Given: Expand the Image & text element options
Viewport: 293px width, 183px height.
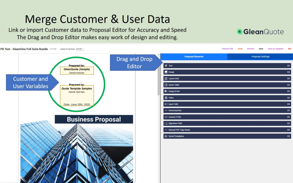Looking at the screenshot, I should (x=288, y=91).
